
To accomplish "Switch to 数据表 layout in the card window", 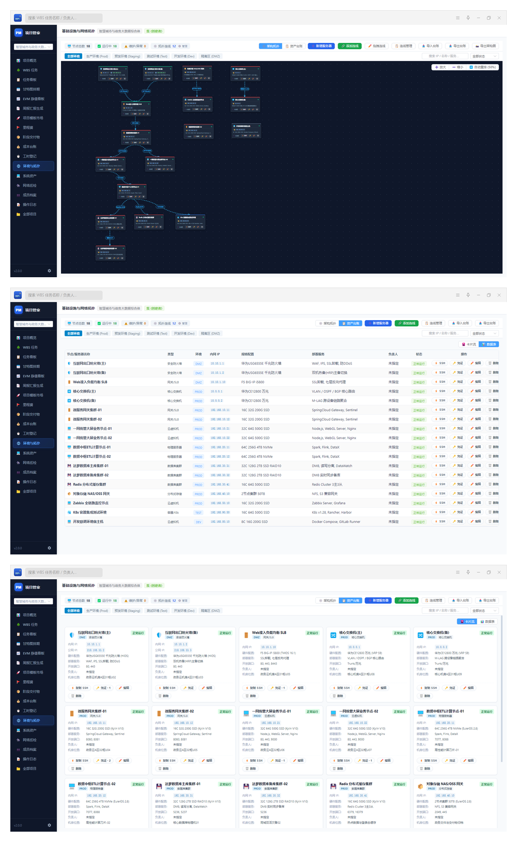I will coord(488,622).
